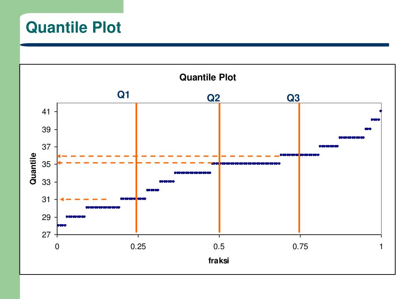Click the Quantile Plot slide heading

pos(73,27)
